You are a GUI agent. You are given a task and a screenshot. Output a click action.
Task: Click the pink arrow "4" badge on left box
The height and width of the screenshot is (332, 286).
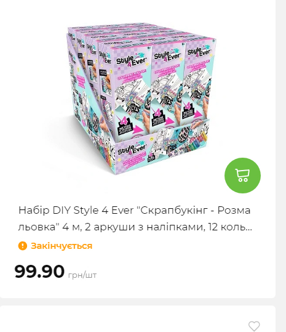[128, 126]
